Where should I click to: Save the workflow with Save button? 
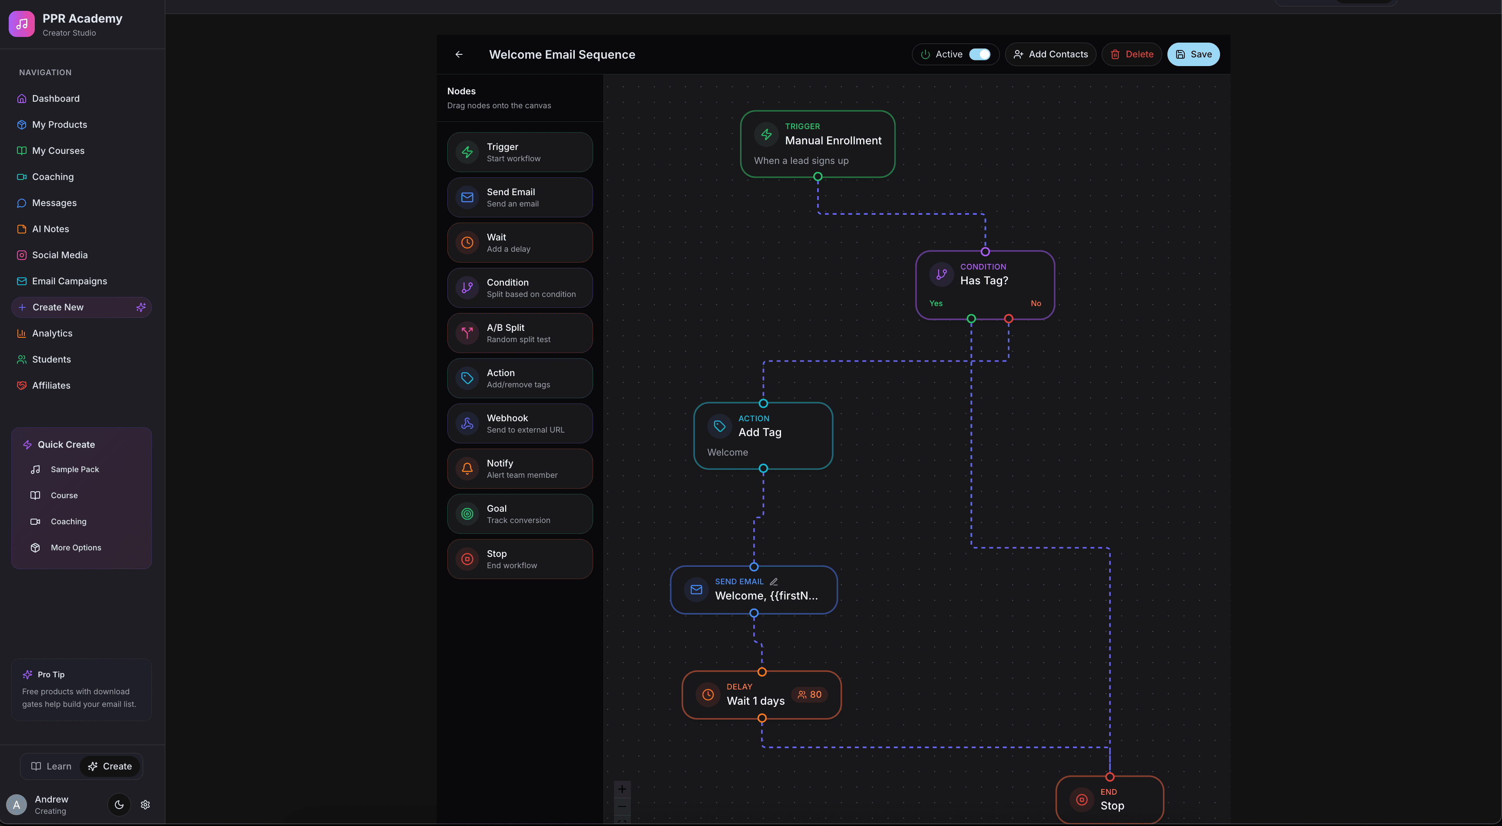(x=1193, y=54)
